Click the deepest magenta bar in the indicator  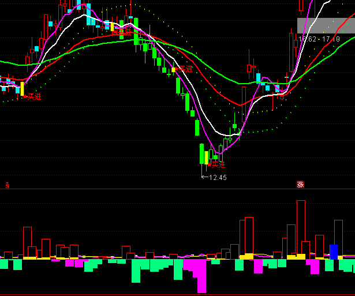pyautogui.click(x=201, y=276)
